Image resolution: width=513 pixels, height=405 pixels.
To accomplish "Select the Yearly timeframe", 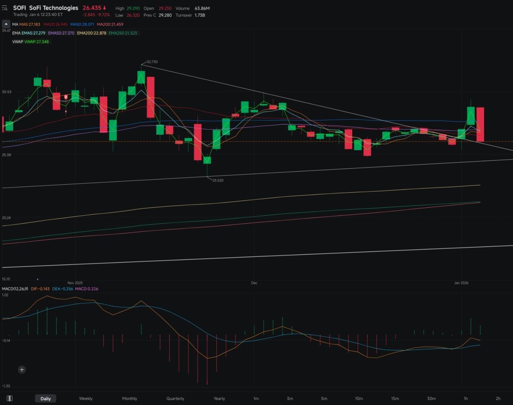I will point(219,398).
